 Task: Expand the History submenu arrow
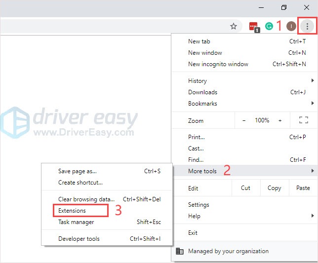pyautogui.click(x=312, y=80)
